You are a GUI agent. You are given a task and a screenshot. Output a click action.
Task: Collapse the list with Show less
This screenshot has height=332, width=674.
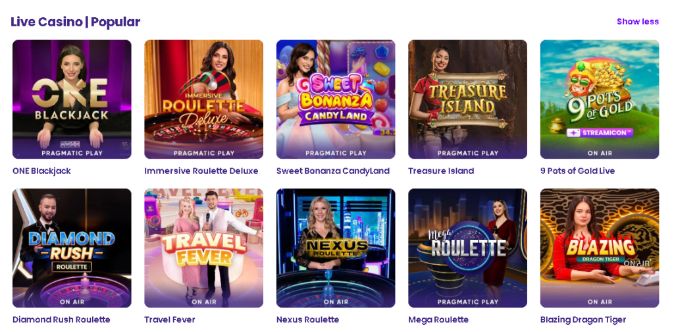click(637, 22)
